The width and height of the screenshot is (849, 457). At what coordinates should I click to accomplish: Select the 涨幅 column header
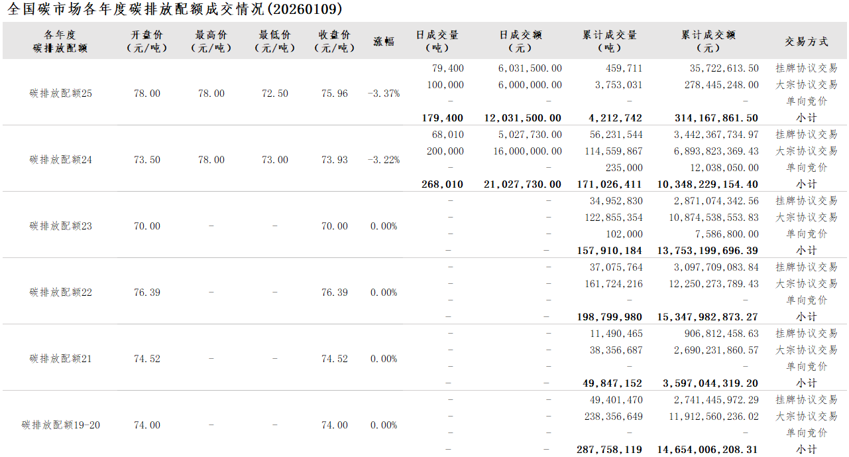pos(384,41)
